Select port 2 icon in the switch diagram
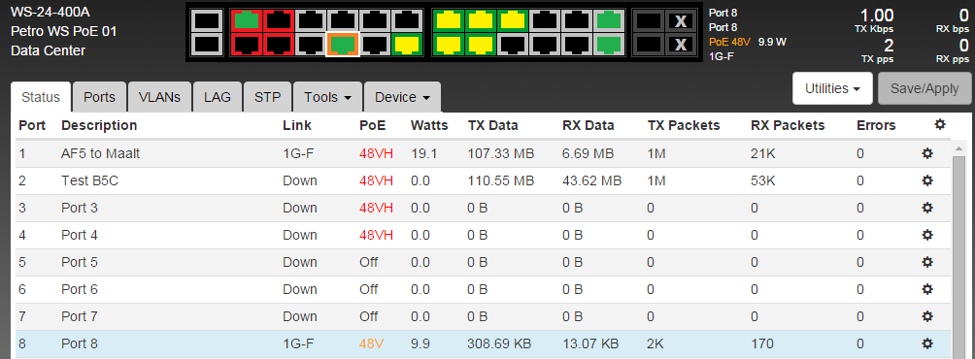 coord(247,44)
